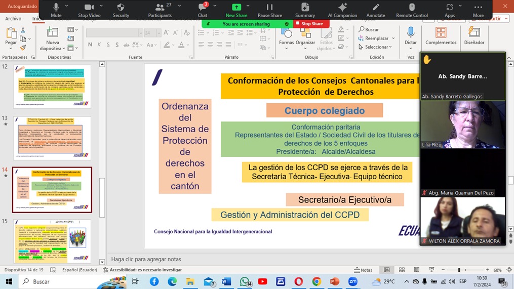Pause Share in the Zoom toolbar
The image size is (514, 289).
coord(269,10)
